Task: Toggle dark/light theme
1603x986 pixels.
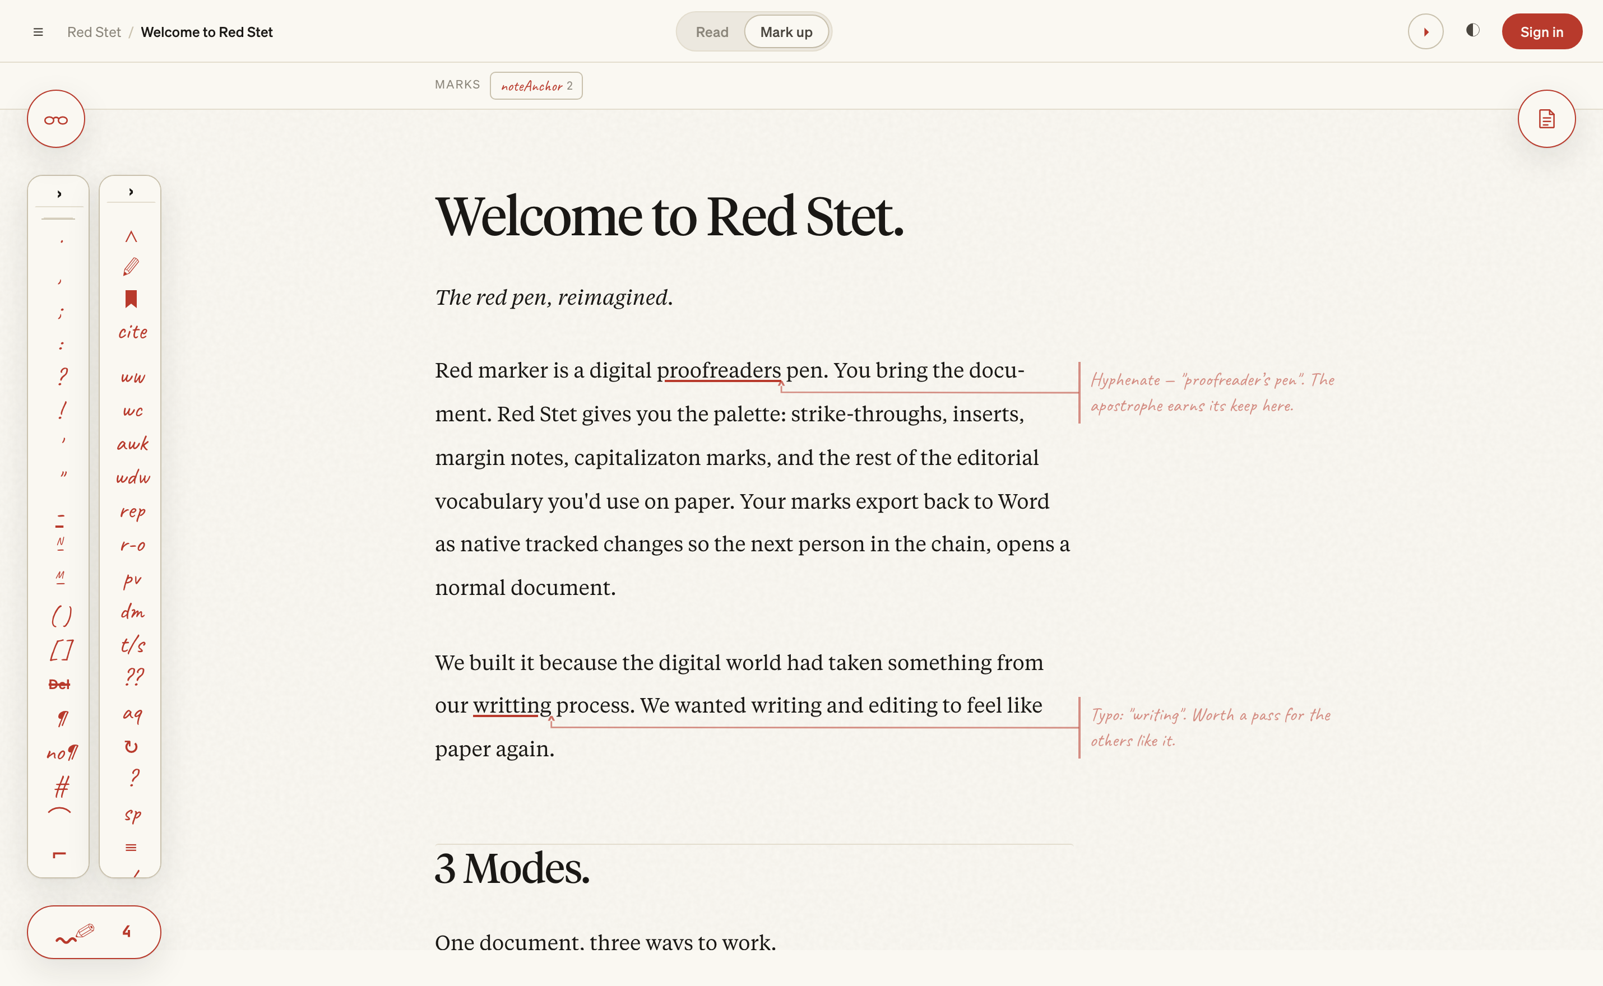Action: 1472,31
